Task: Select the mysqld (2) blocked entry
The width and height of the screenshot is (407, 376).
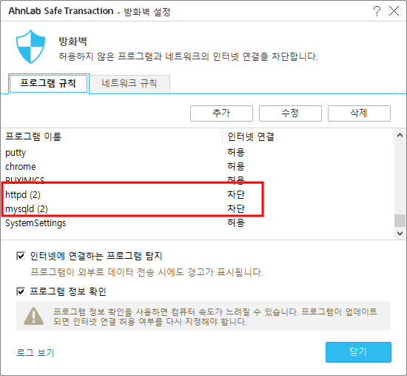Action: tap(198, 208)
